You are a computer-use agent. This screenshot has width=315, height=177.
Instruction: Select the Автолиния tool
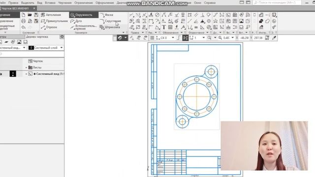(x=51, y=15)
